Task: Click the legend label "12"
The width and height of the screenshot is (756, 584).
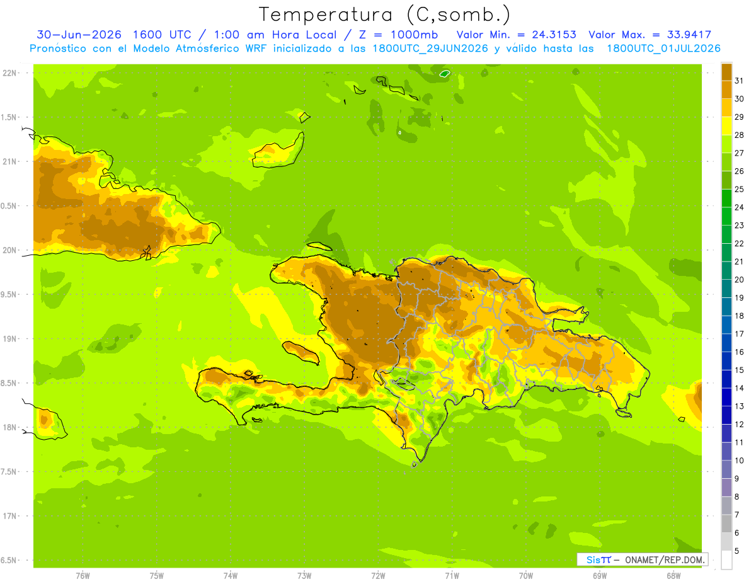Action: (739, 425)
